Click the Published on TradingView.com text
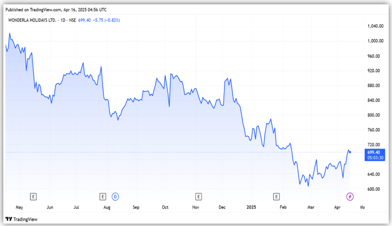 [x=55, y=8]
